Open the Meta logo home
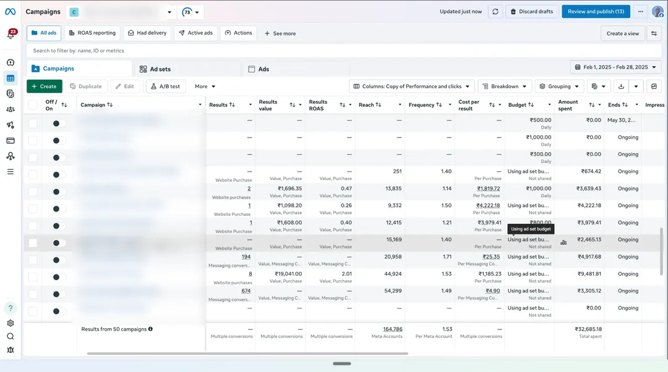668x372 pixels. click(11, 12)
